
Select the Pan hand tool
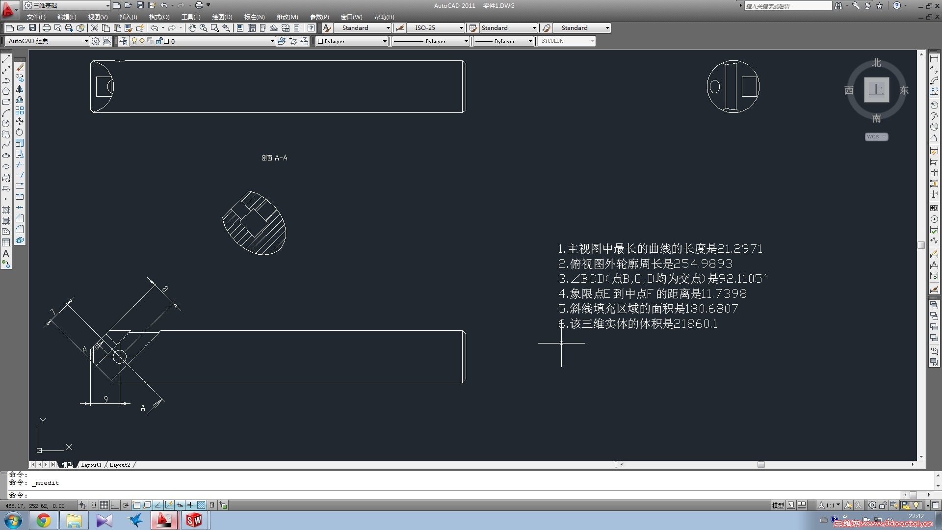[192, 28]
